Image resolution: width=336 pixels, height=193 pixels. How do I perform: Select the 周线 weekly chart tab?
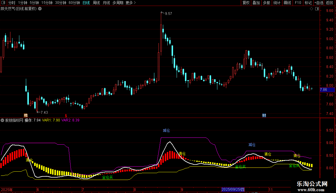[x=96, y=3]
